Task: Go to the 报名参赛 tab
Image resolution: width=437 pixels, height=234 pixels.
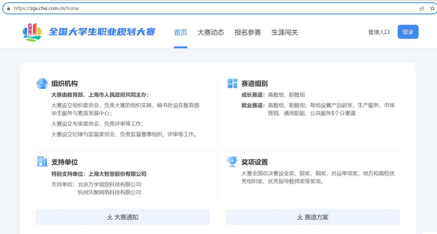Action: pos(248,32)
